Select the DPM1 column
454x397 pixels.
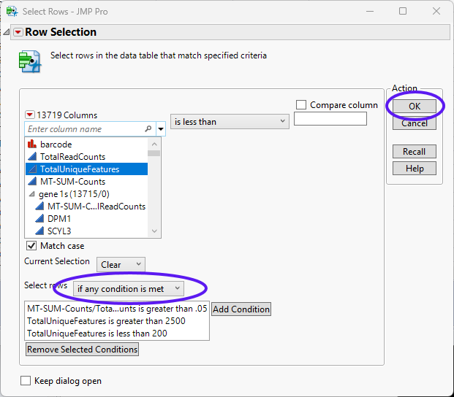[x=59, y=219]
